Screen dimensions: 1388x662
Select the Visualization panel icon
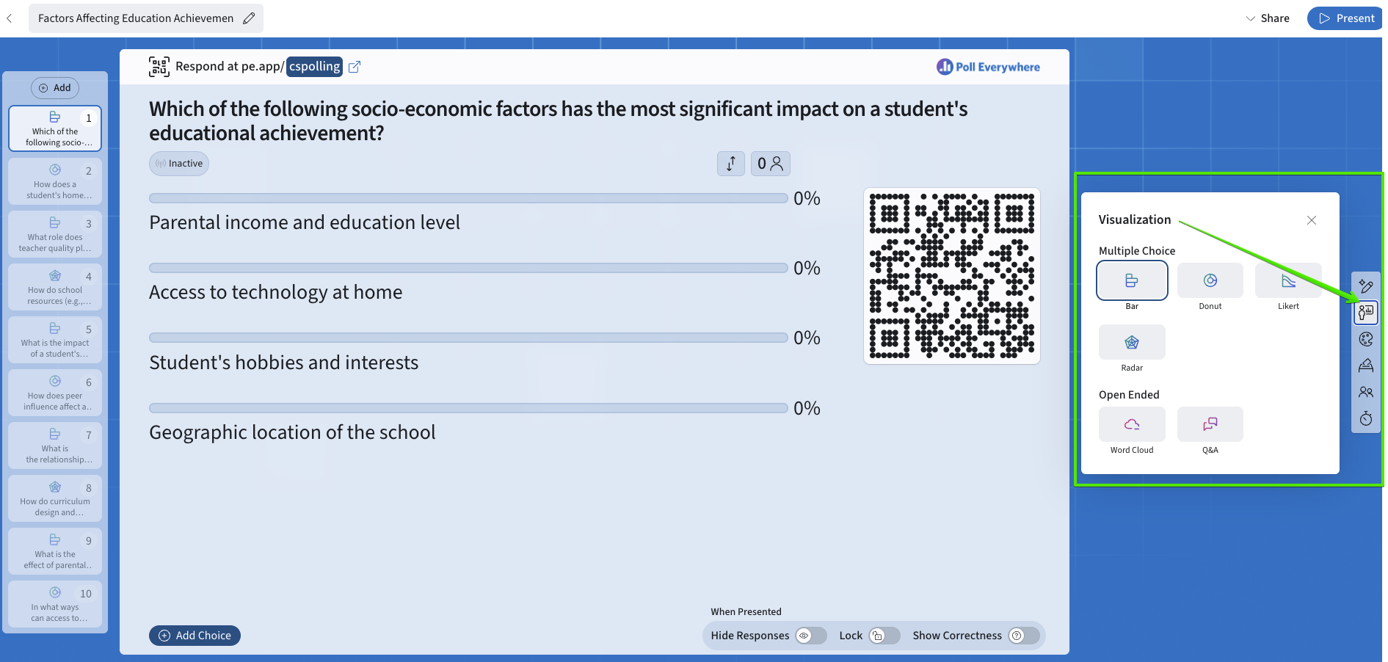(x=1366, y=312)
